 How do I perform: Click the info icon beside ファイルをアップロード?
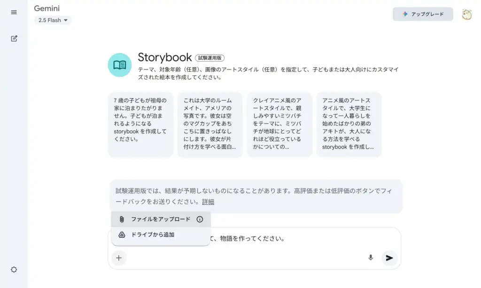pyautogui.click(x=200, y=219)
